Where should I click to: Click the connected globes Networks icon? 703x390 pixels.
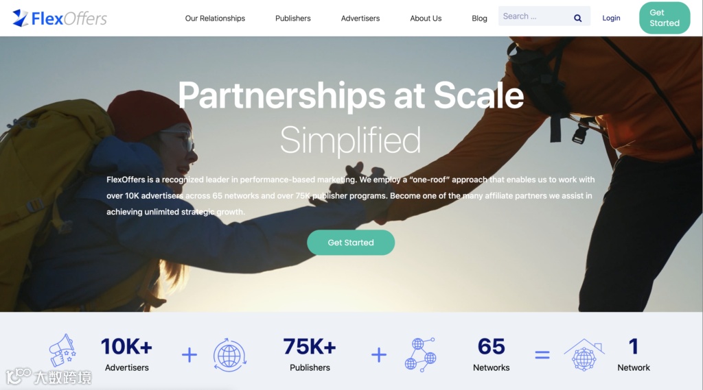(420, 355)
